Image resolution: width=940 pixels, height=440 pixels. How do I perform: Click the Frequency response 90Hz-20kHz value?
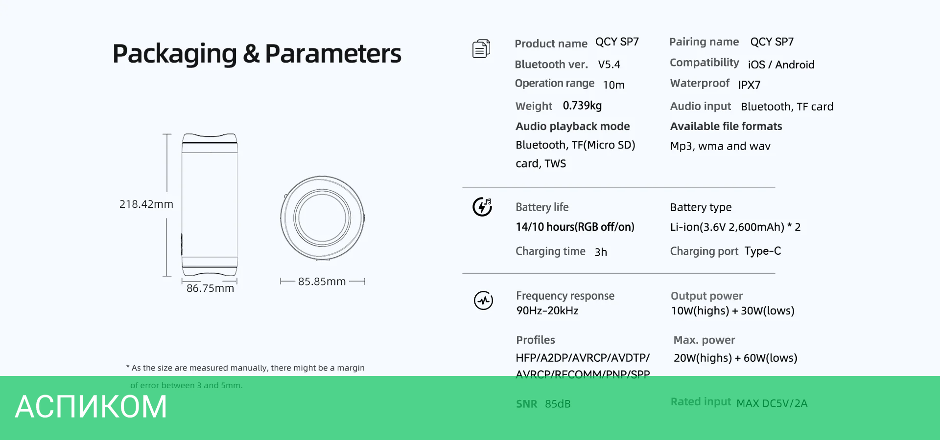click(x=547, y=311)
